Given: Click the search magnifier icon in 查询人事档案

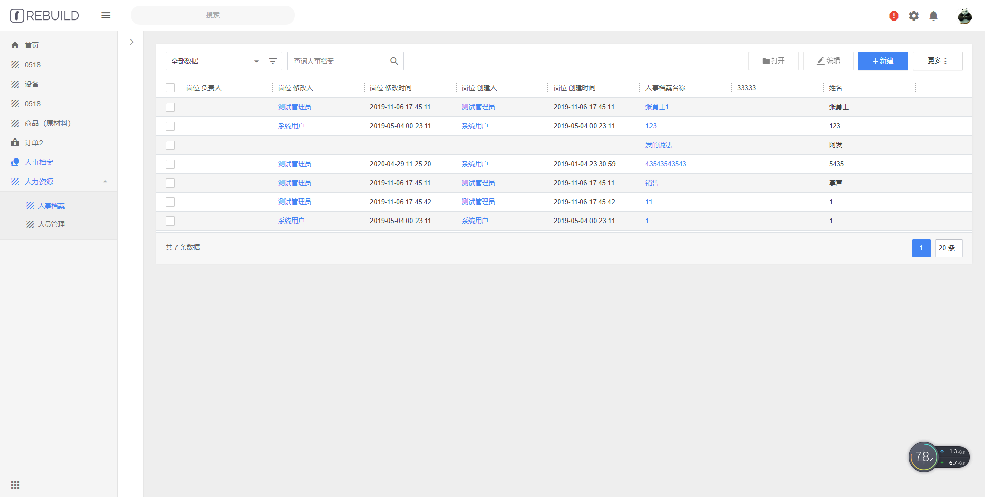Looking at the screenshot, I should 394,61.
